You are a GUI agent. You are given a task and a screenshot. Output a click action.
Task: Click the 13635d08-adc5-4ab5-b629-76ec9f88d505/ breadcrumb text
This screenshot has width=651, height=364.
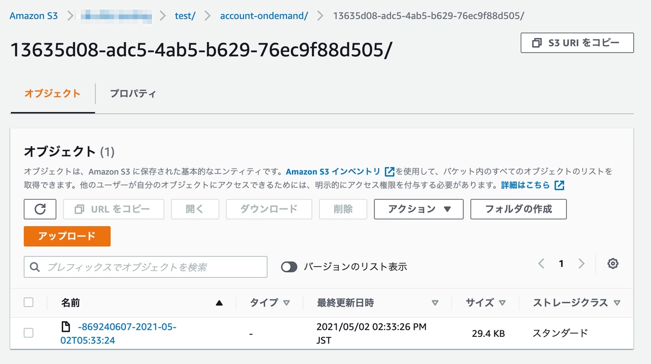pyautogui.click(x=429, y=16)
